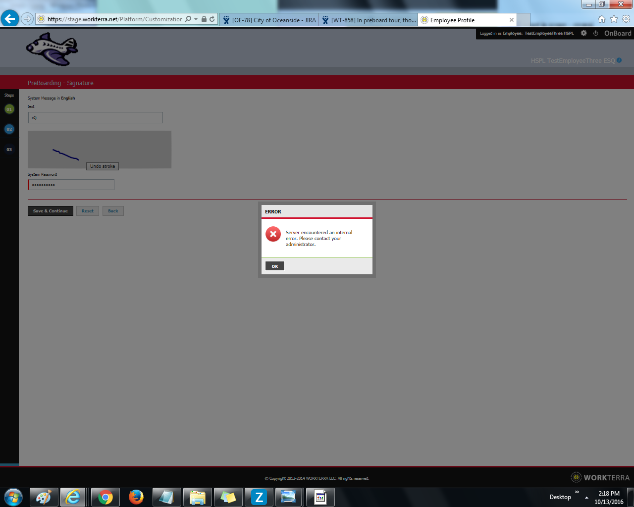Open browser Favorites star icon

[614, 19]
